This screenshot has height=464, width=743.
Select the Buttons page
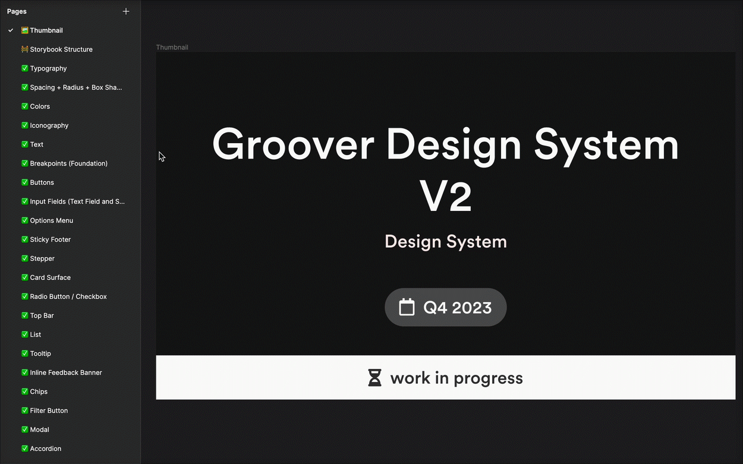click(x=42, y=182)
